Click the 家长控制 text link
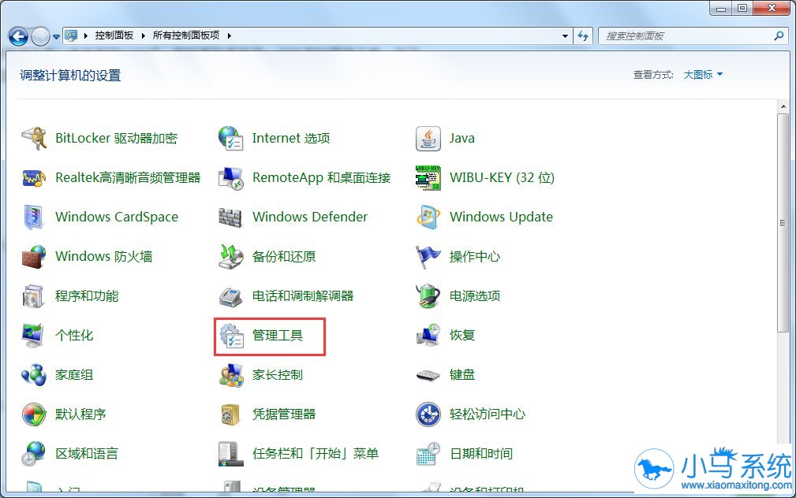The height and width of the screenshot is (498, 796). [x=278, y=375]
